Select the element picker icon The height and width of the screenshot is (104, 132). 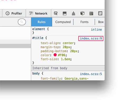(56, 13)
